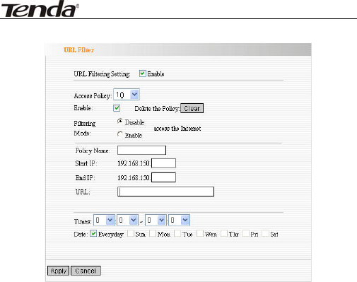Viewport: 357px width, 282px height.
Task: Open the end minute Times dropdown
Action: pyautogui.click(x=179, y=221)
